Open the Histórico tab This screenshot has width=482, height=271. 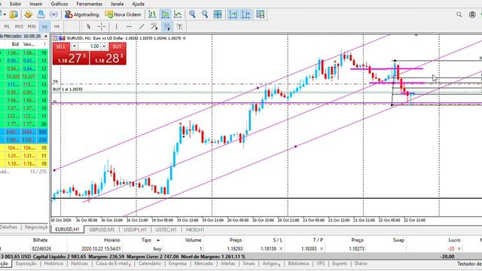click(x=53, y=263)
